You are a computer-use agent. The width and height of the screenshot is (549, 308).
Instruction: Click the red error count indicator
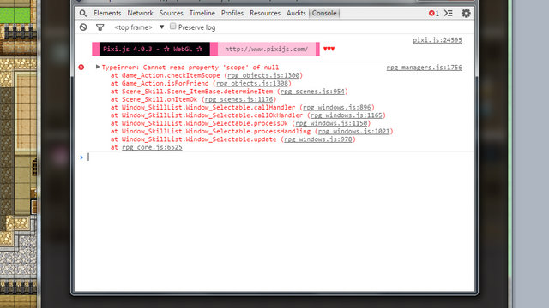(434, 14)
